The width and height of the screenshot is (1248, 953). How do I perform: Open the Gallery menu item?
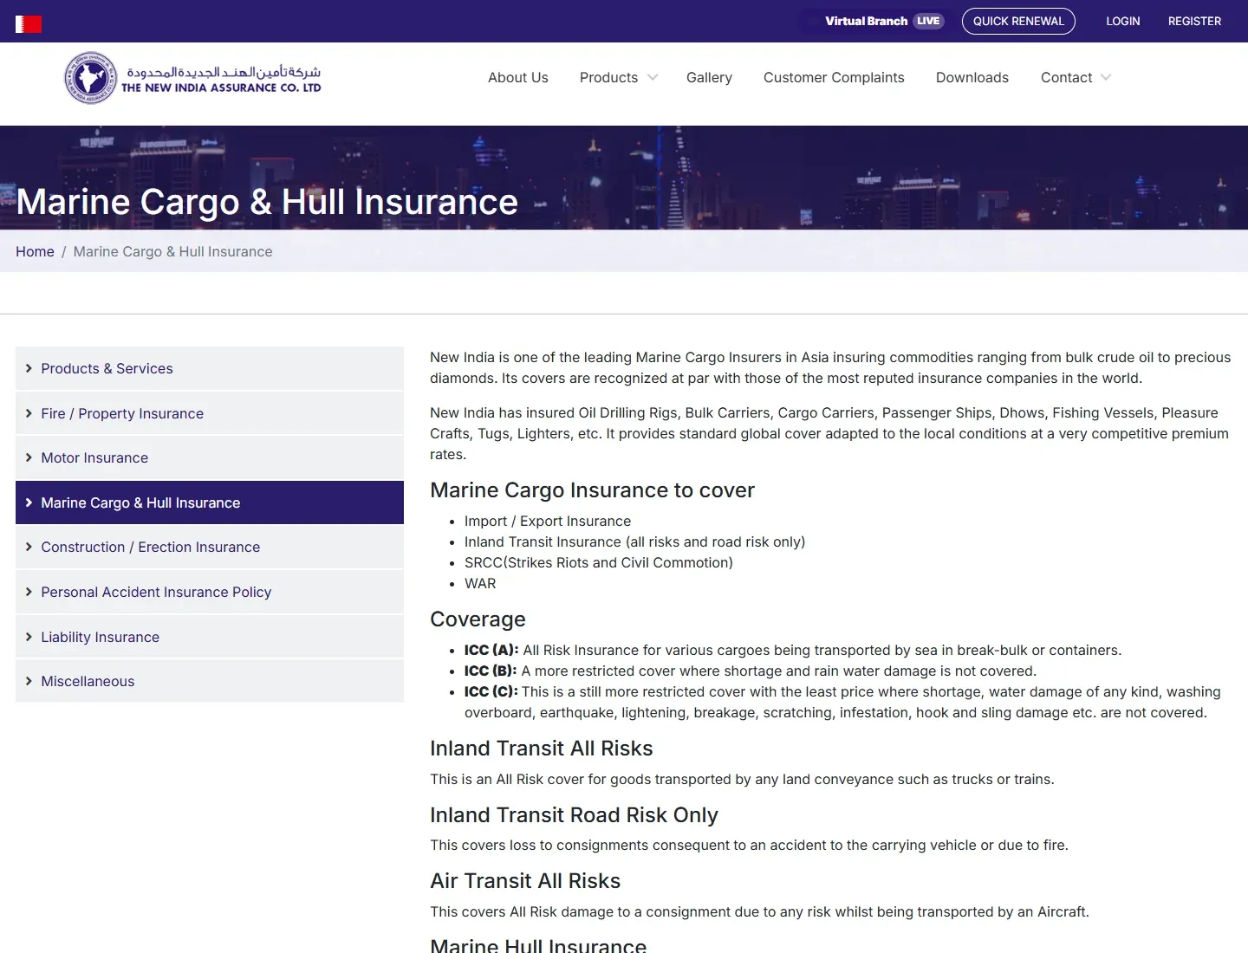[x=709, y=77]
